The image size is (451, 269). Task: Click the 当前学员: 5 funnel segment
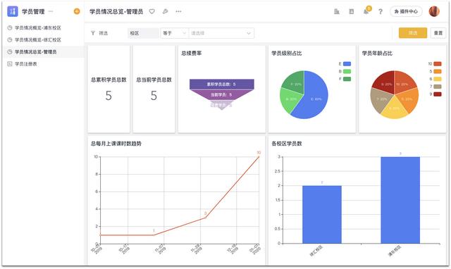click(x=221, y=94)
